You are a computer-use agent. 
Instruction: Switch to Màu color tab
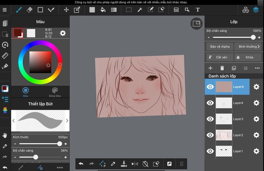point(26,92)
